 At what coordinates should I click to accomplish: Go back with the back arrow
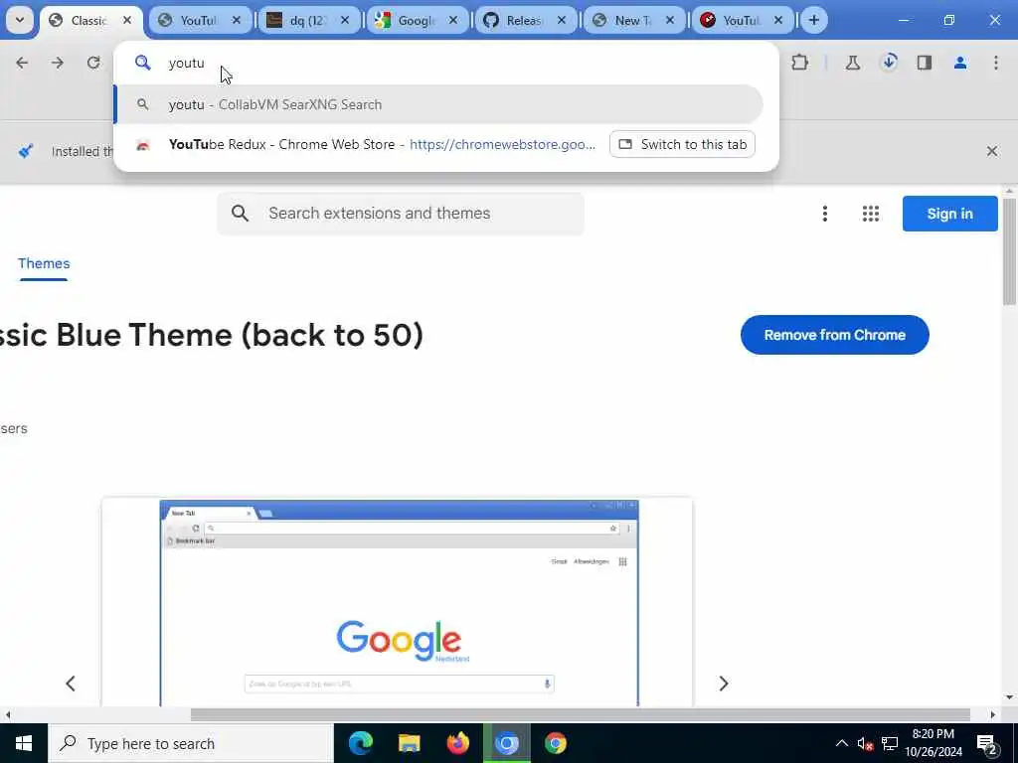point(22,63)
